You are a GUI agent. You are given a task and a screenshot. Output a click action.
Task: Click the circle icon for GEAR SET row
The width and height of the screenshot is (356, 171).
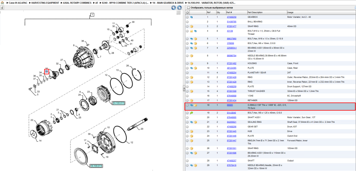point(187,127)
